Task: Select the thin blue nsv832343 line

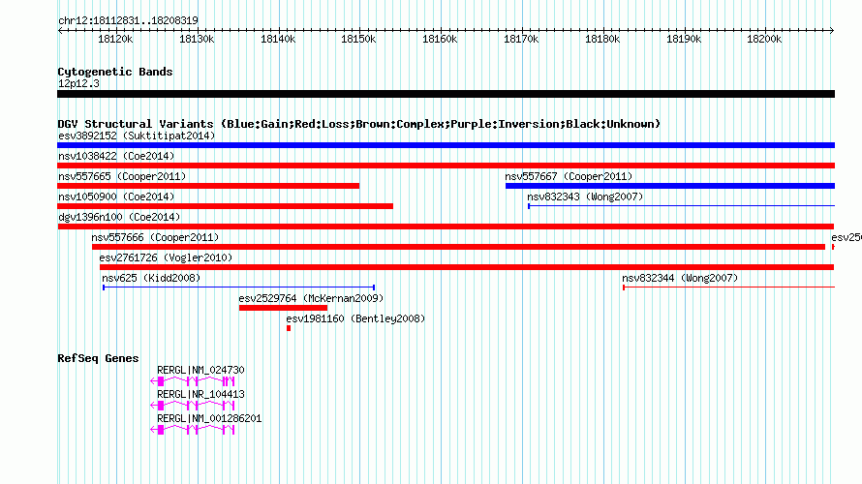Action: [x=682, y=206]
